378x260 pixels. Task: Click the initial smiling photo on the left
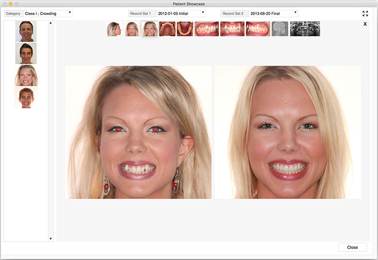(138, 133)
